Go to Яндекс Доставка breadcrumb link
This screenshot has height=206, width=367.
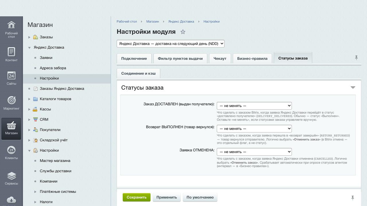pyautogui.click(x=181, y=21)
